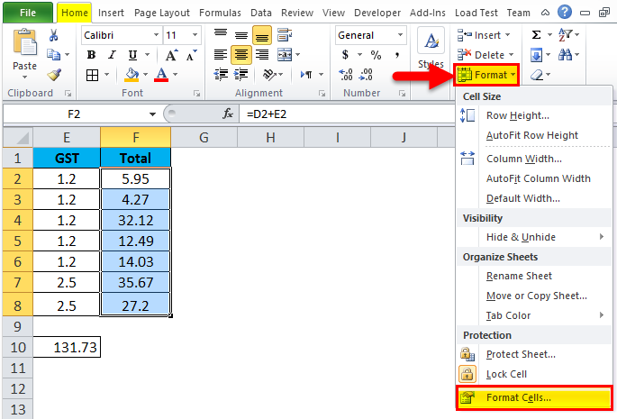Switch to the Insert tab
This screenshot has height=419, width=617.
coord(111,13)
